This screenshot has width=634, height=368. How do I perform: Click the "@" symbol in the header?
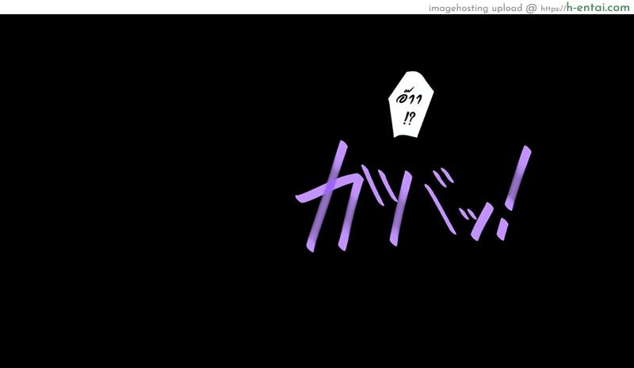coord(531,8)
